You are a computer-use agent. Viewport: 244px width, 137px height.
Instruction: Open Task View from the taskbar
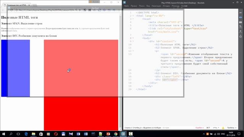coord(18,134)
